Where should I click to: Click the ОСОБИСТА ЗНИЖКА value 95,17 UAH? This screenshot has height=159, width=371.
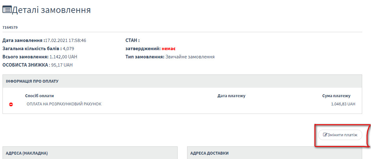(62, 65)
